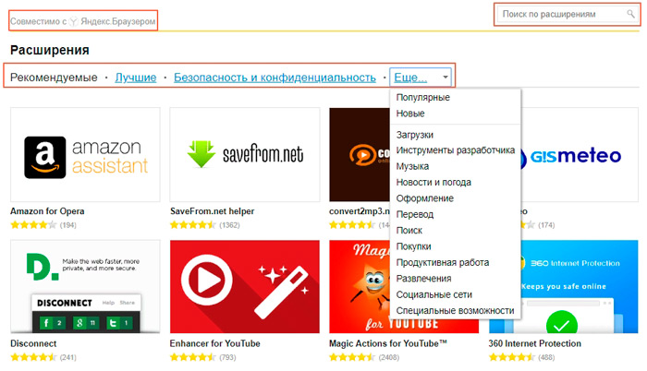Click Magic Actions star rating
The height and width of the screenshot is (371, 647).
[352, 357]
